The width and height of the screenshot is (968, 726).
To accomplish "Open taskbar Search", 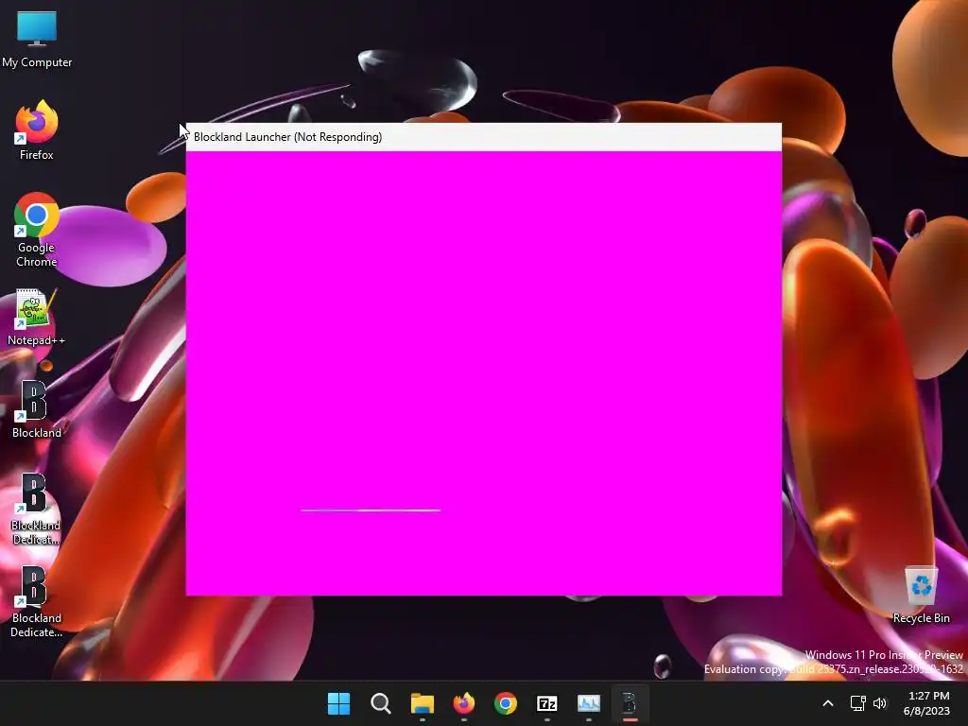I will pos(380,703).
